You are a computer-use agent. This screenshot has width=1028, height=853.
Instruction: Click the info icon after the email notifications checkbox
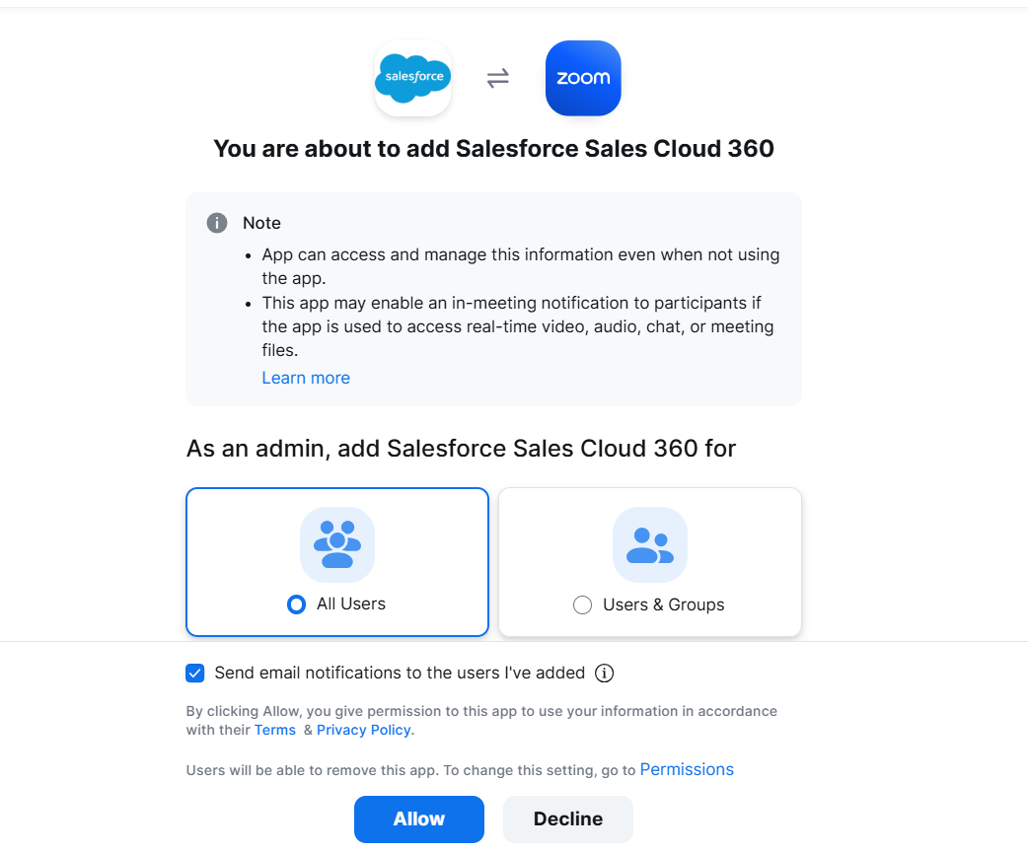603,673
